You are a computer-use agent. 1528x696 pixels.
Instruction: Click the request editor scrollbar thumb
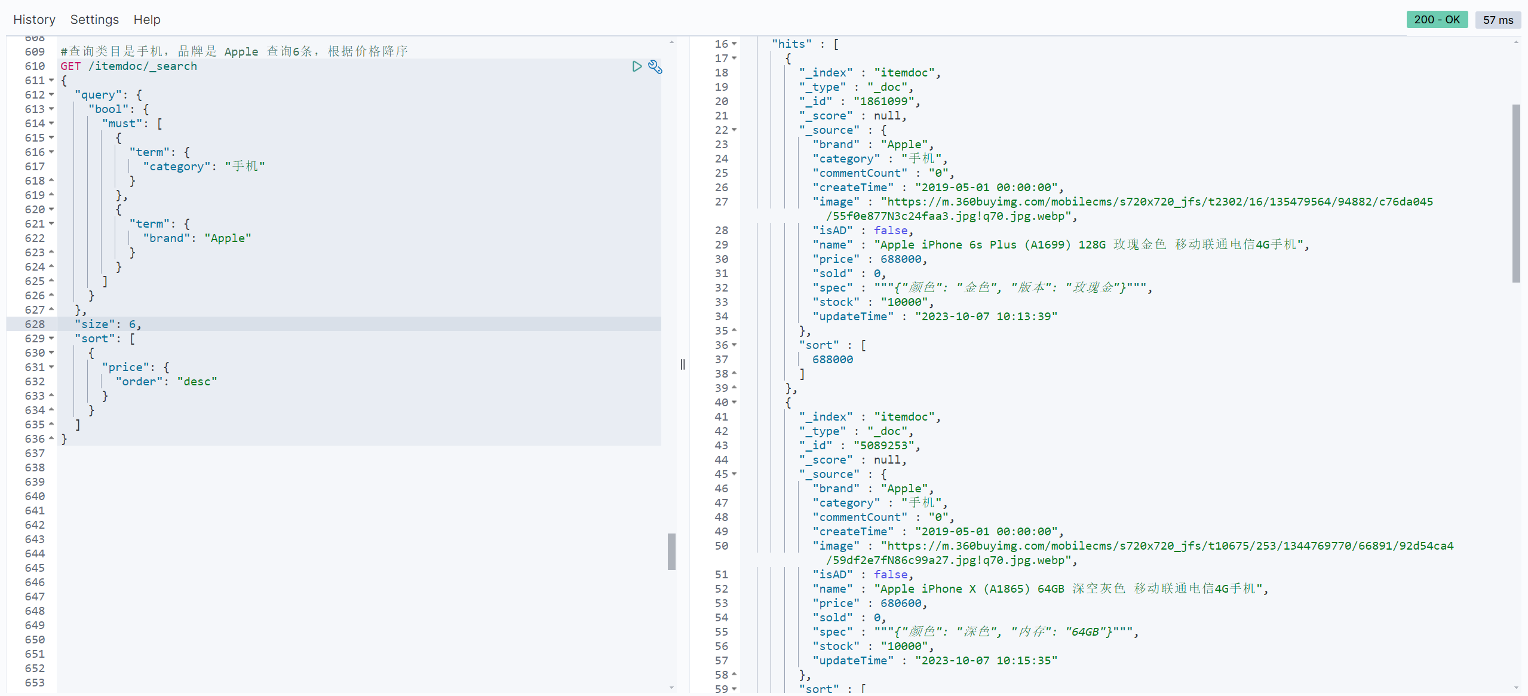pyautogui.click(x=671, y=551)
